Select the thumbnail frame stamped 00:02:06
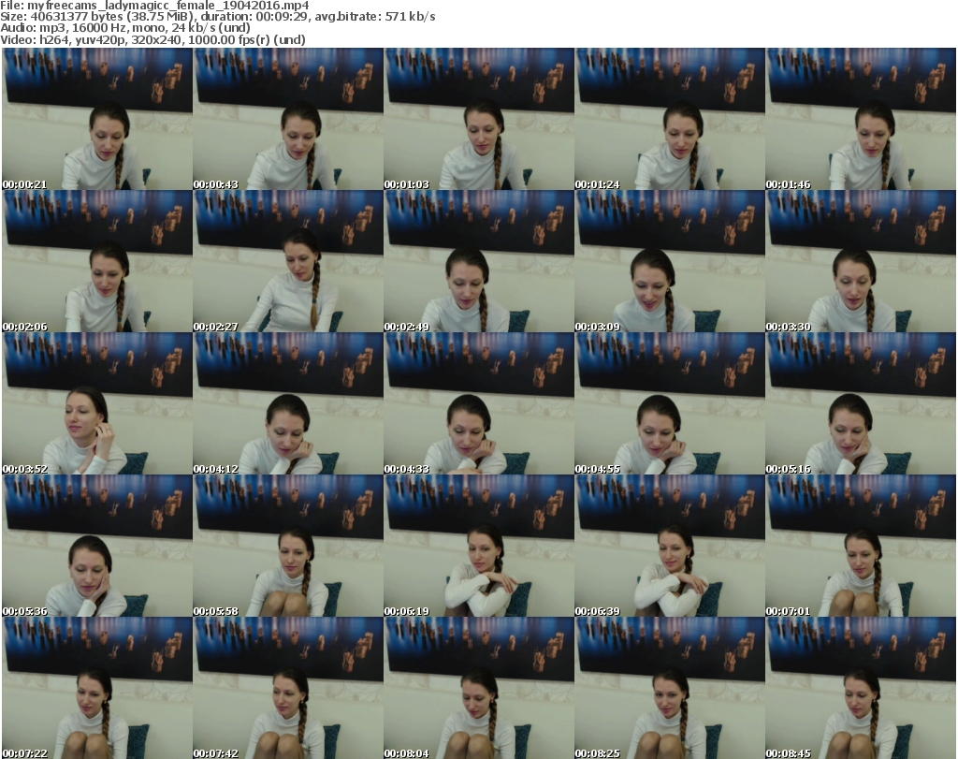958x759 pixels. point(97,261)
